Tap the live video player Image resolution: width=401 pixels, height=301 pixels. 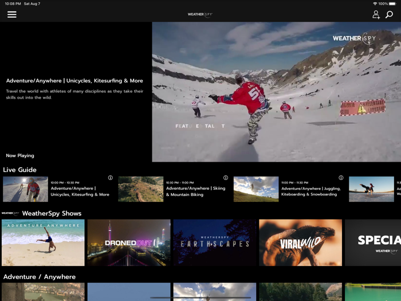(x=276, y=92)
